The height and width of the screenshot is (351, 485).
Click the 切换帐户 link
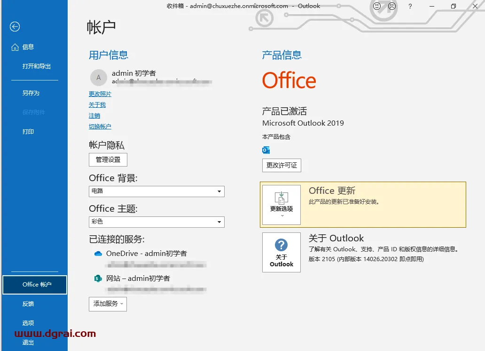[x=100, y=127]
